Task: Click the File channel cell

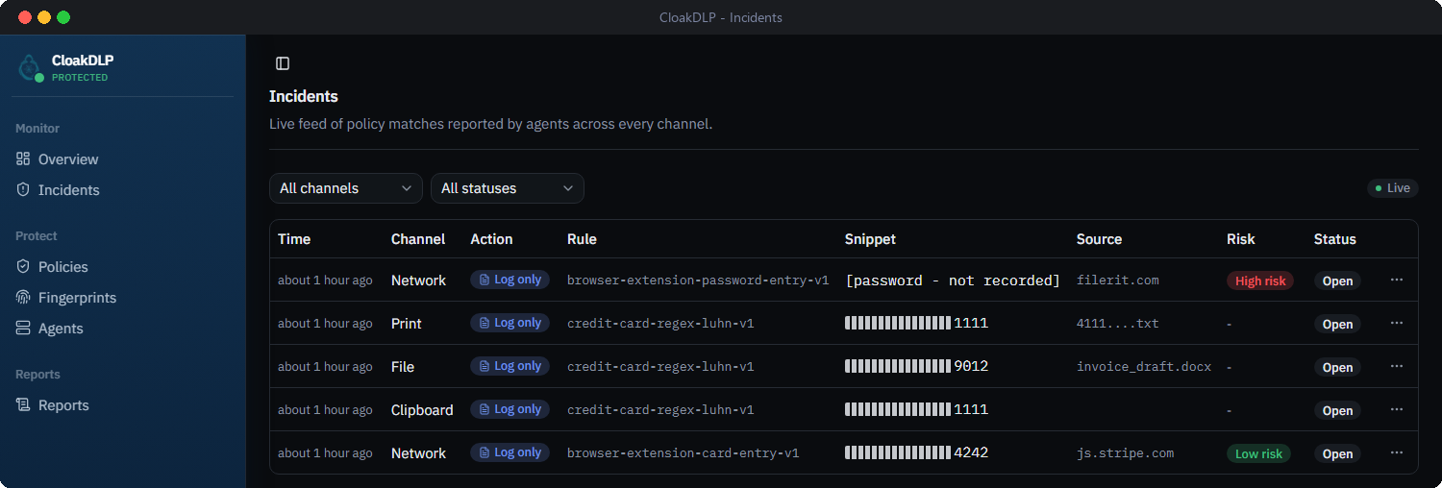Action: click(403, 367)
